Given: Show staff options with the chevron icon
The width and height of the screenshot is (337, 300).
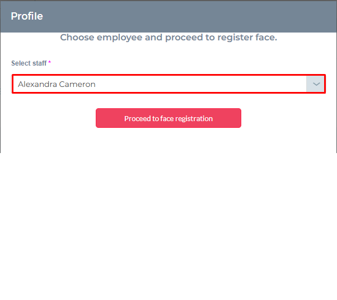Looking at the screenshot, I should 316,84.
